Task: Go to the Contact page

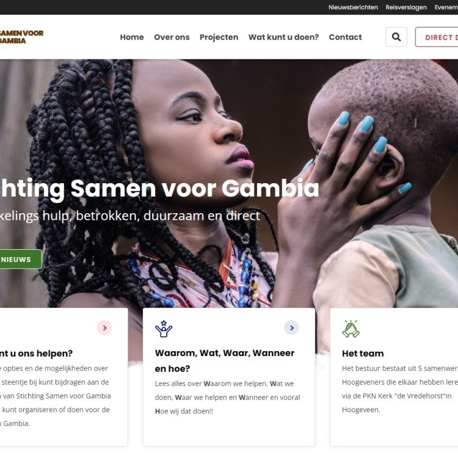Action: click(x=345, y=37)
